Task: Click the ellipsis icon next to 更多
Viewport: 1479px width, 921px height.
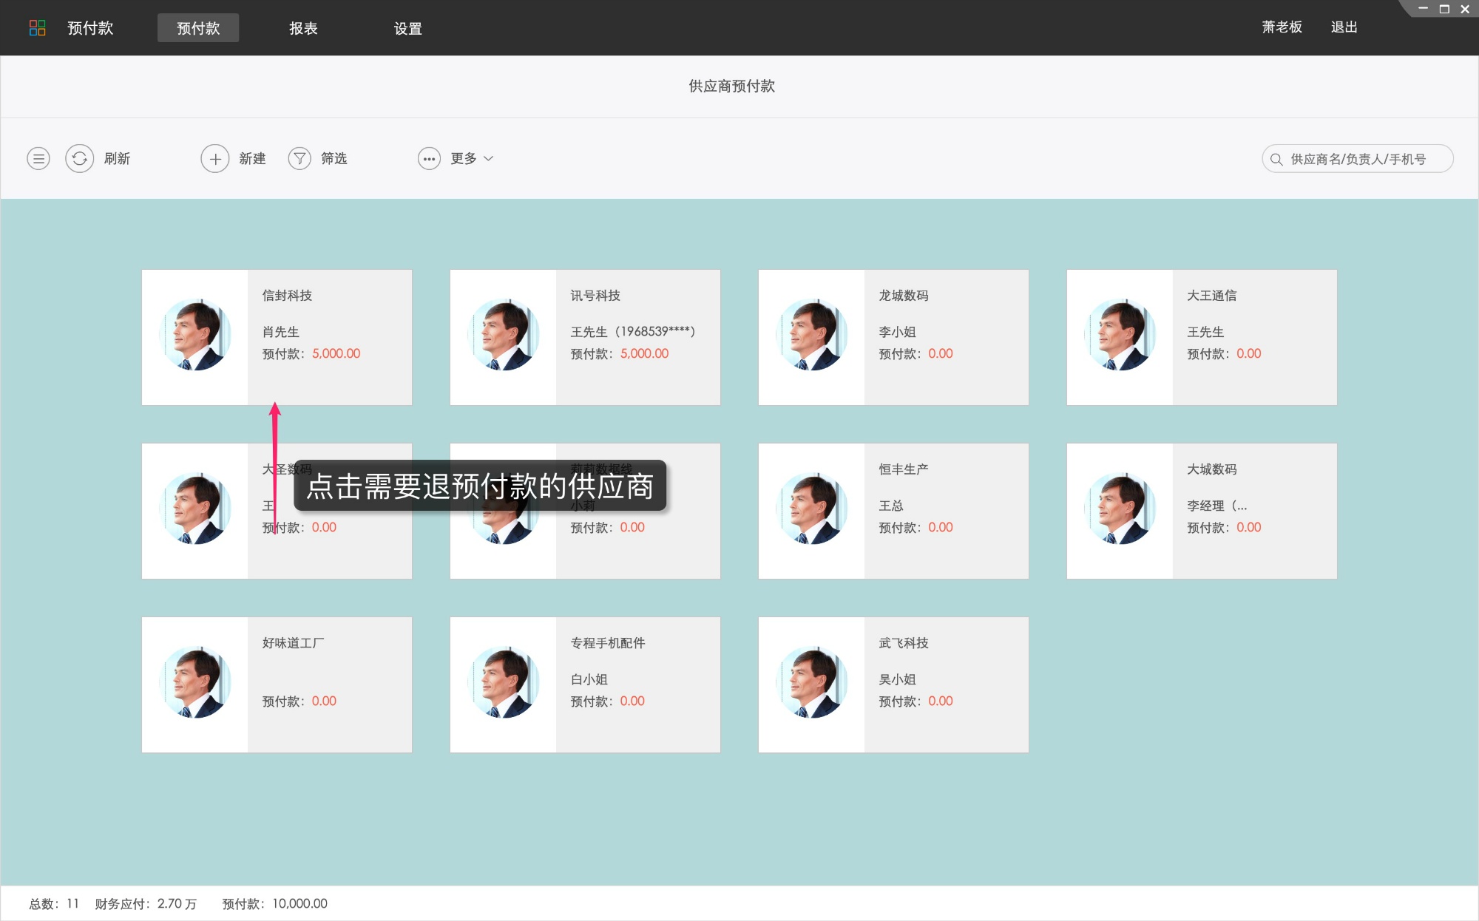Action: pos(430,158)
